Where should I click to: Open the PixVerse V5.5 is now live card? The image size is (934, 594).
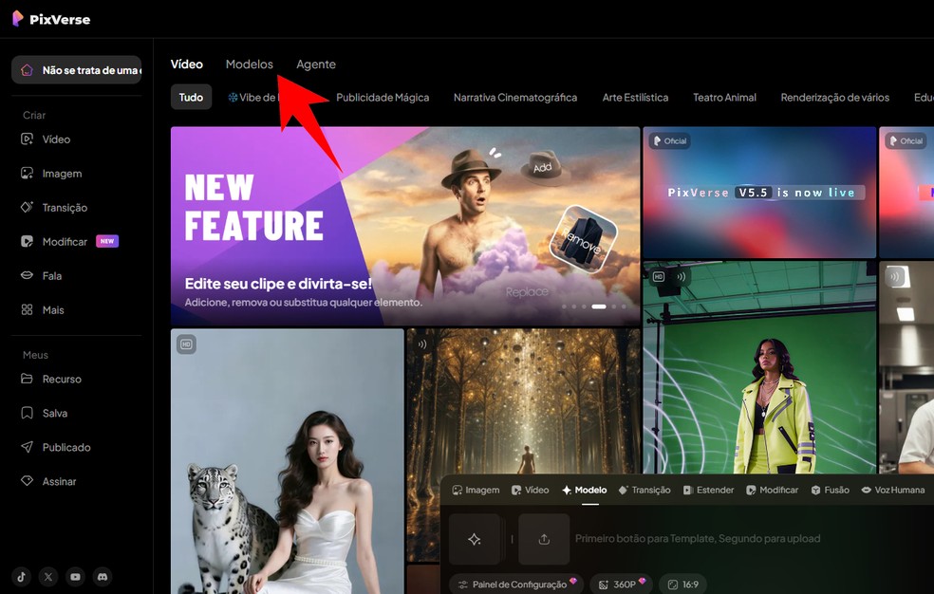tap(759, 193)
